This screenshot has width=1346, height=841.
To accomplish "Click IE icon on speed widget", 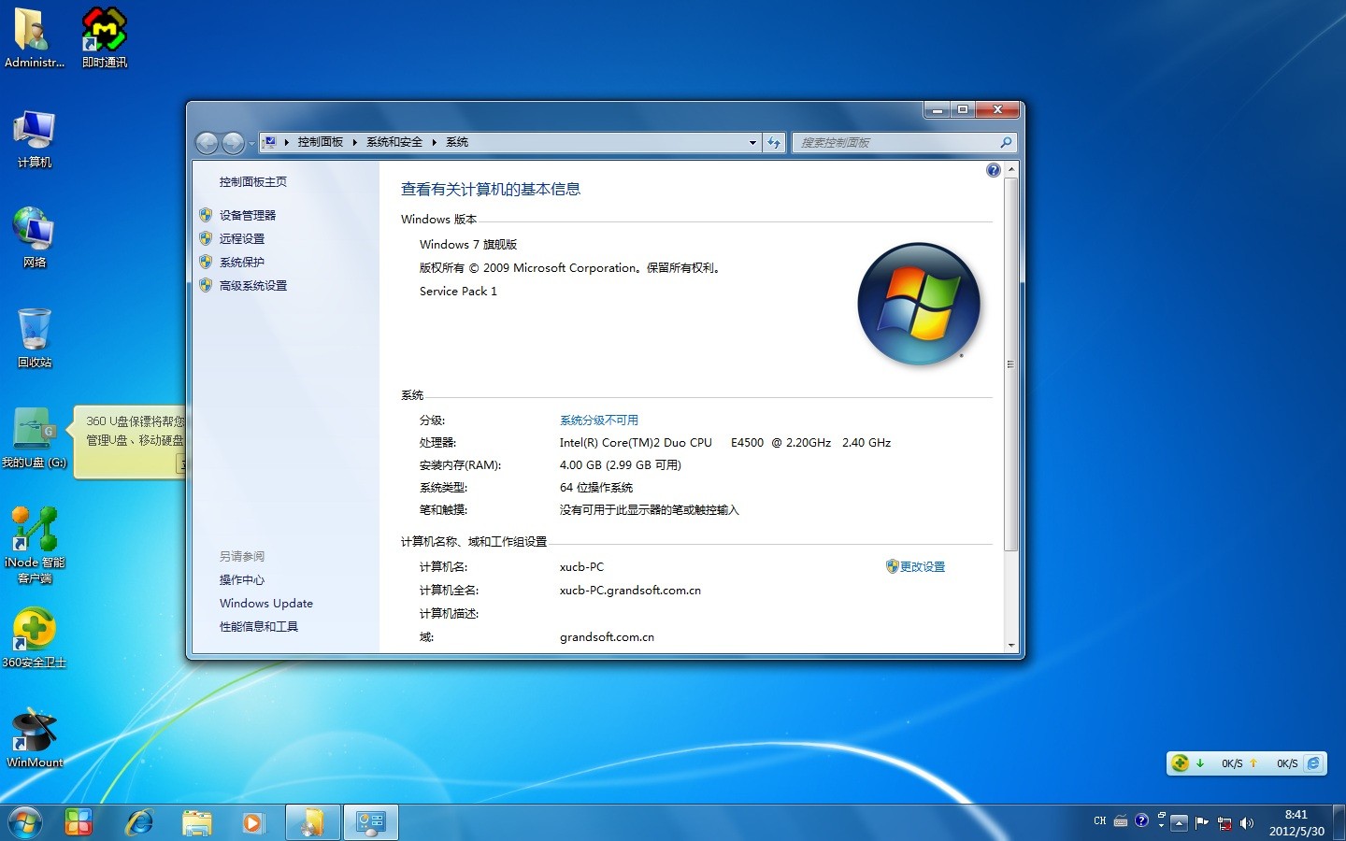I will click(1313, 763).
